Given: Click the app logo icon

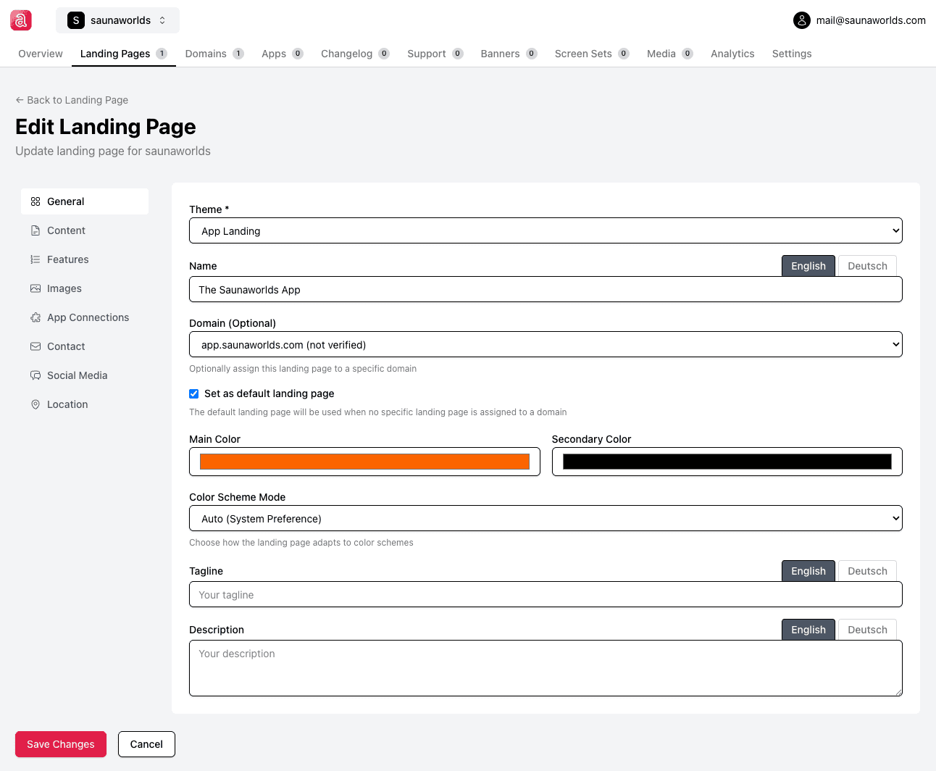Looking at the screenshot, I should click(x=21, y=20).
